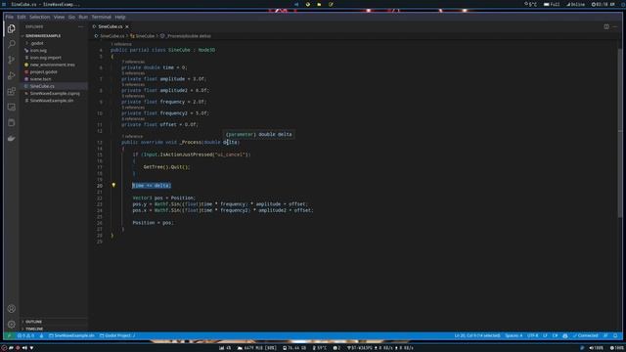
Task: Change language mode C# in status bar
Action: (555, 335)
